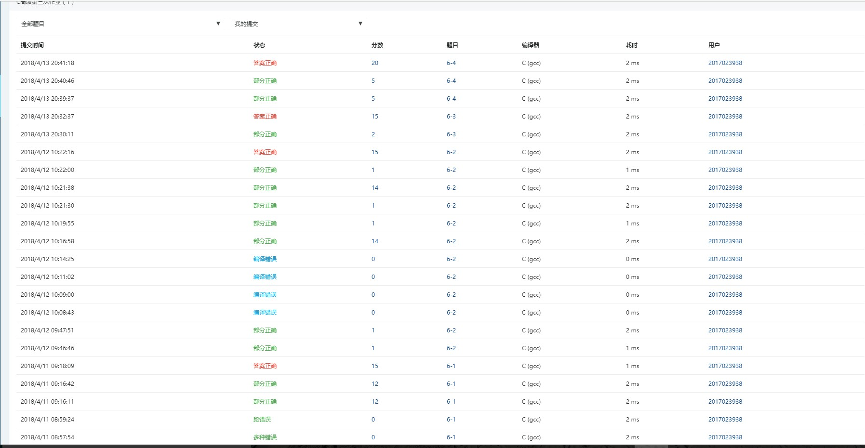This screenshot has width=865, height=448.
Task: Click 2 ms in the 08:59:24 row
Action: tap(632, 420)
